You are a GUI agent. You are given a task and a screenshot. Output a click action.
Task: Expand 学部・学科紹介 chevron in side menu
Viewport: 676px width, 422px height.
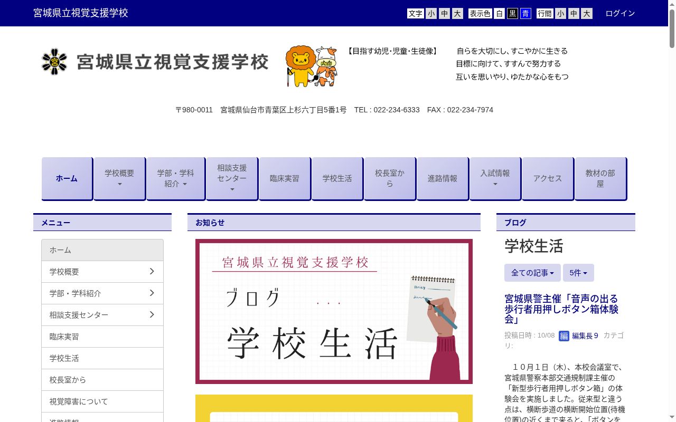point(152,293)
